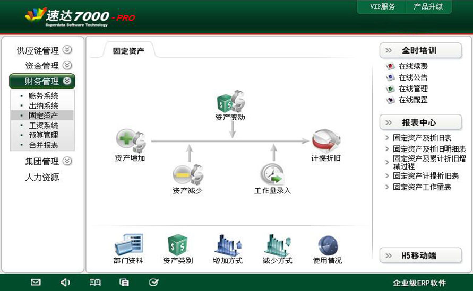Open the 使用情况 usage status globe icon

(x=328, y=245)
